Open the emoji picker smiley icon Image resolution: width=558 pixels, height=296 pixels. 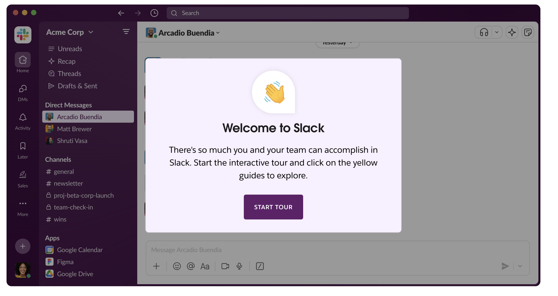pos(177,266)
